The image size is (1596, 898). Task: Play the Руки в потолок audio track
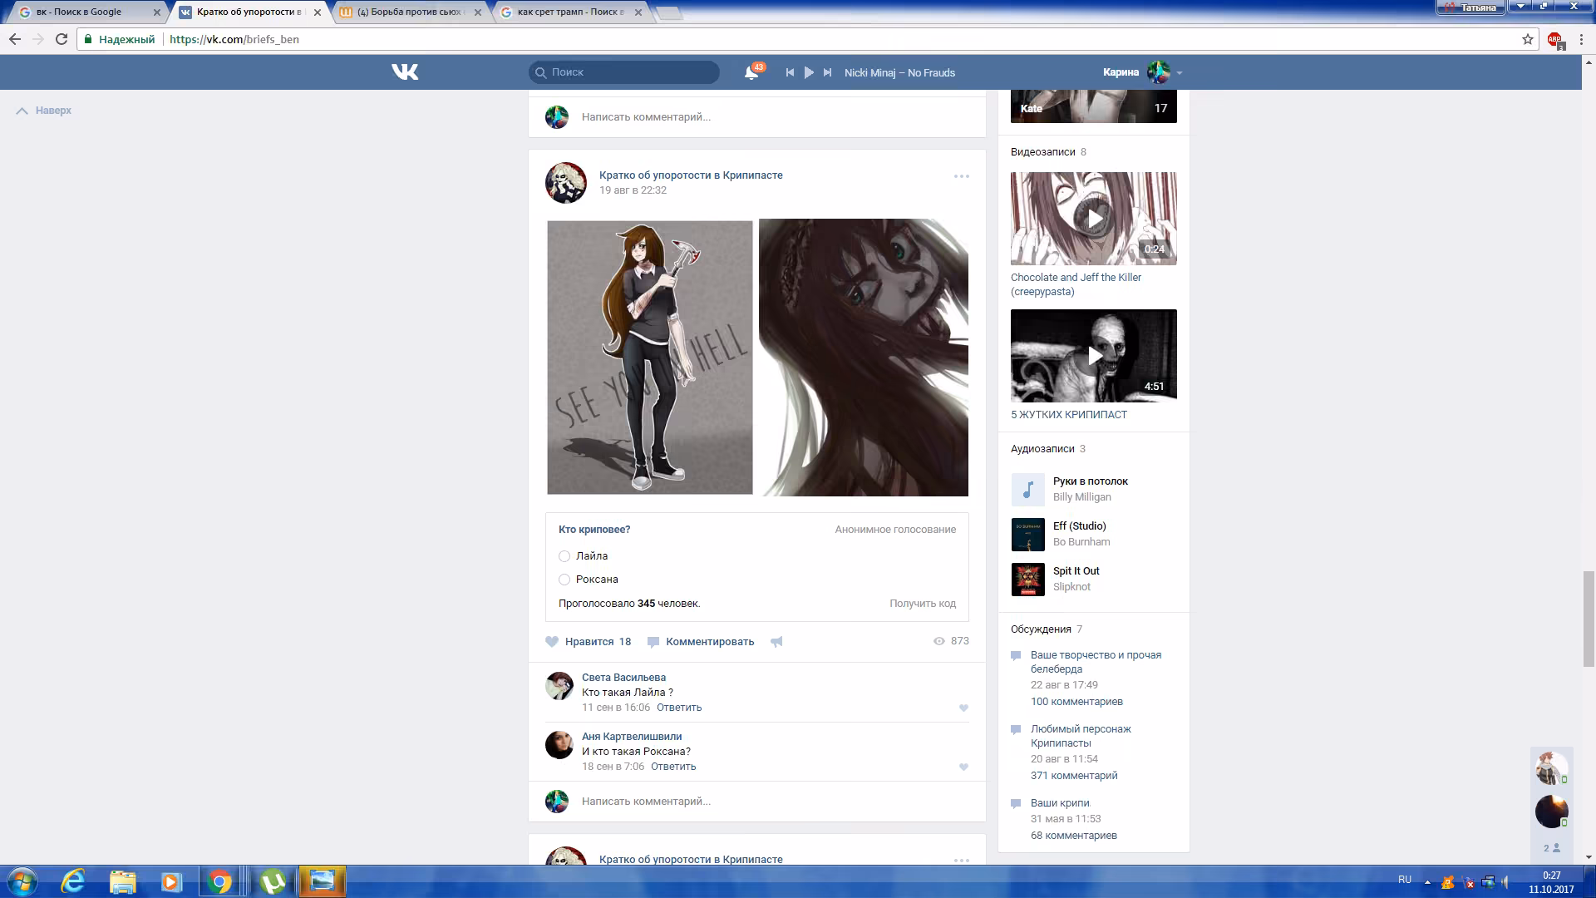(x=1027, y=490)
